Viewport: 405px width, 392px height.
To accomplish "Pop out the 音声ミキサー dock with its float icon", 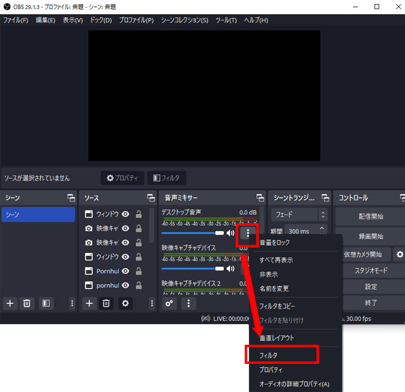I will tap(260, 198).
